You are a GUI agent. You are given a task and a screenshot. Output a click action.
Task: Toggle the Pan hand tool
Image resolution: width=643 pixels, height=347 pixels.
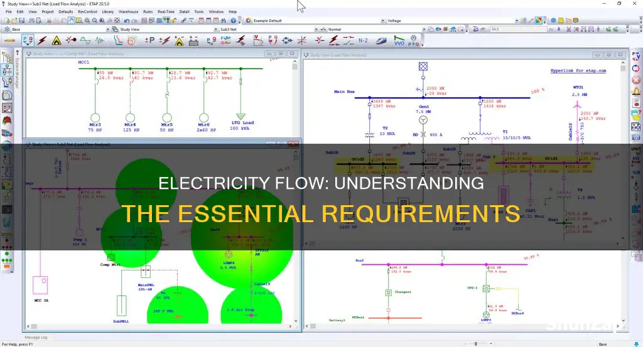pyautogui.click(x=72, y=21)
